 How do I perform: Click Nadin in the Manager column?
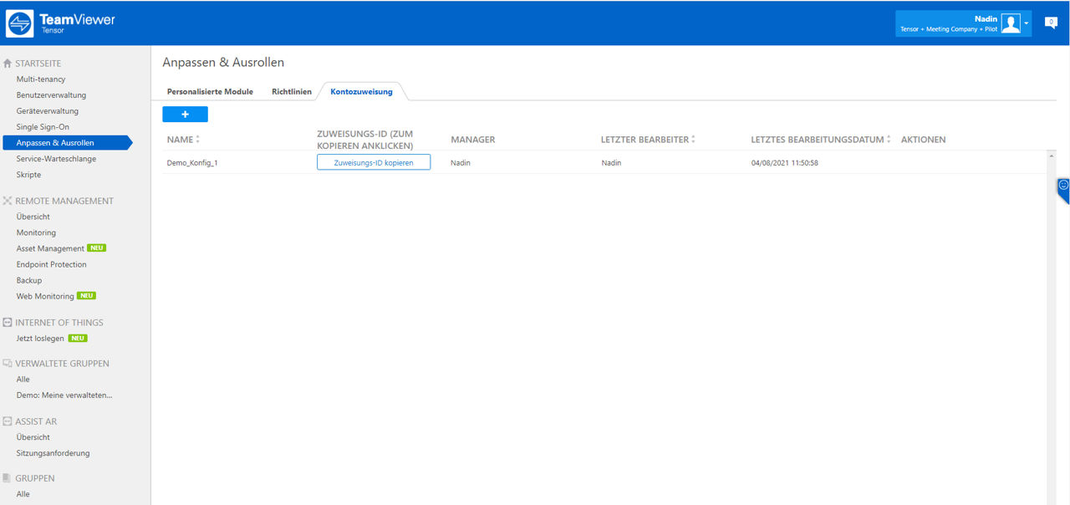pyautogui.click(x=461, y=163)
